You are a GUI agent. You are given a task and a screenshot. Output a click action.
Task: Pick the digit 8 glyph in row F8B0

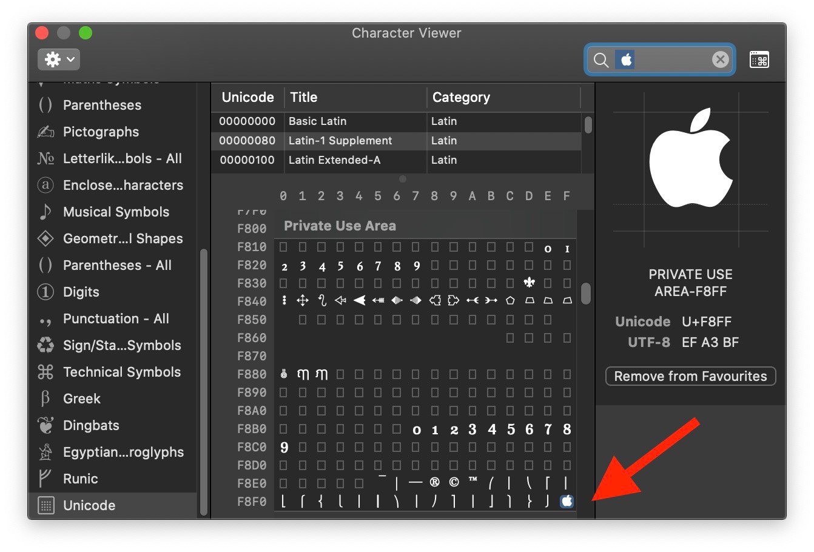(x=567, y=429)
